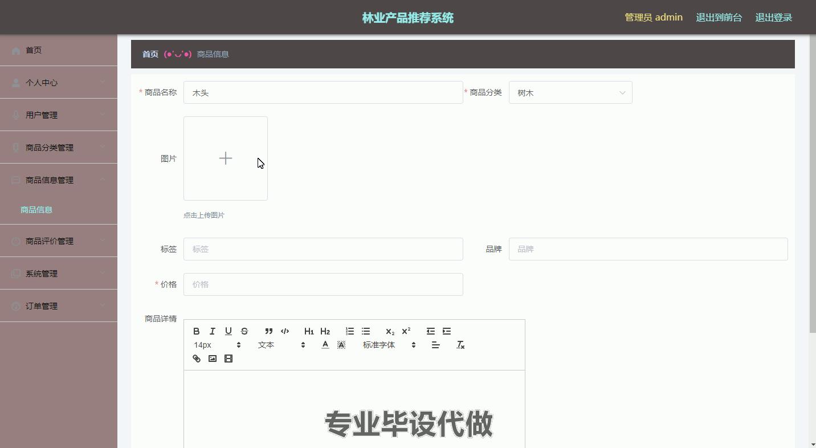Open the 标准字体 font family dropdown
Screen dimensions: 816x448
[389, 345]
